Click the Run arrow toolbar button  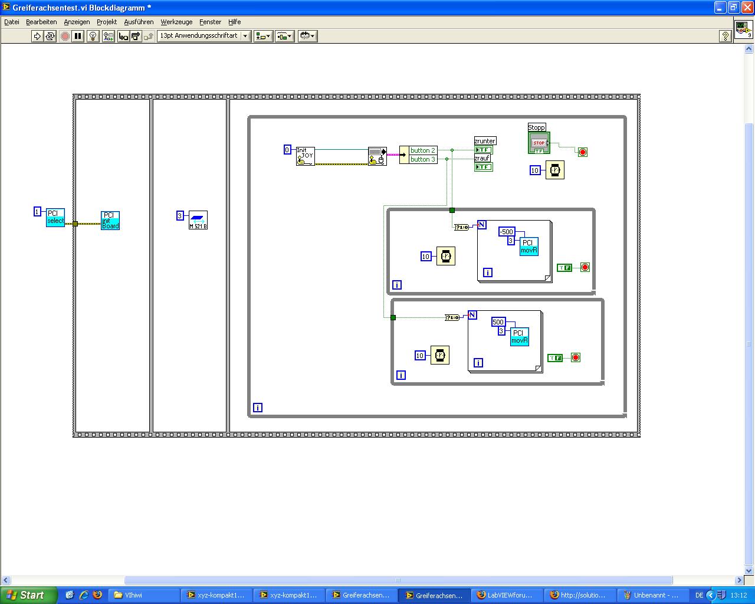click(37, 36)
